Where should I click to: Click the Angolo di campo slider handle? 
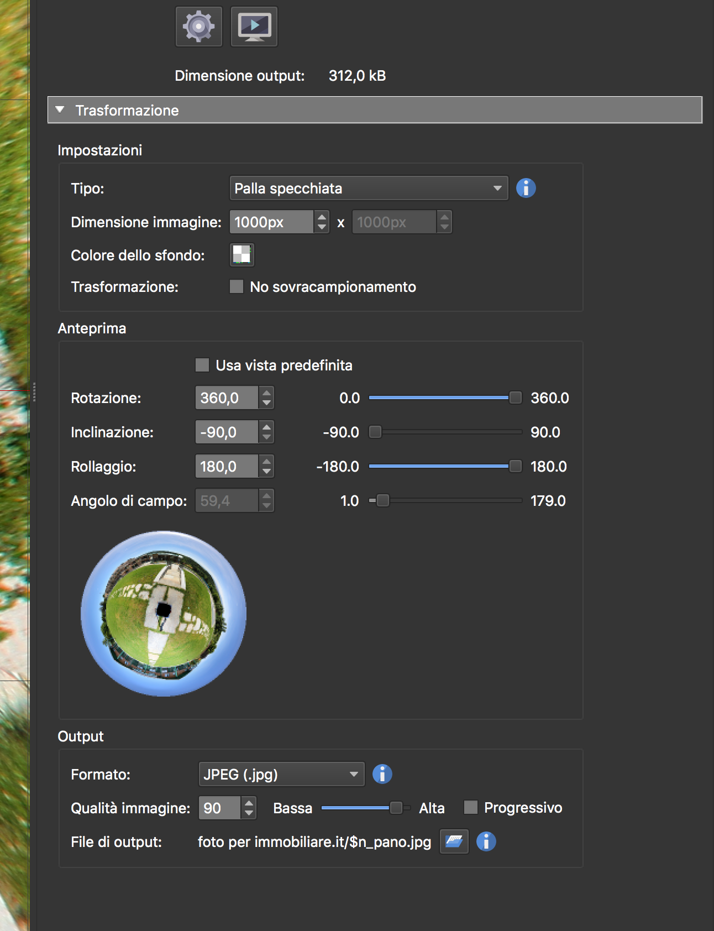point(382,500)
